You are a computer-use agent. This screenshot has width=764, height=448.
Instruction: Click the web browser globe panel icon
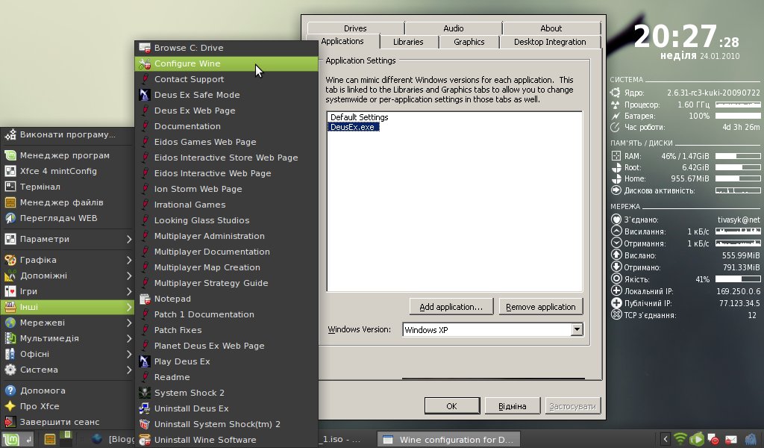(x=97, y=440)
